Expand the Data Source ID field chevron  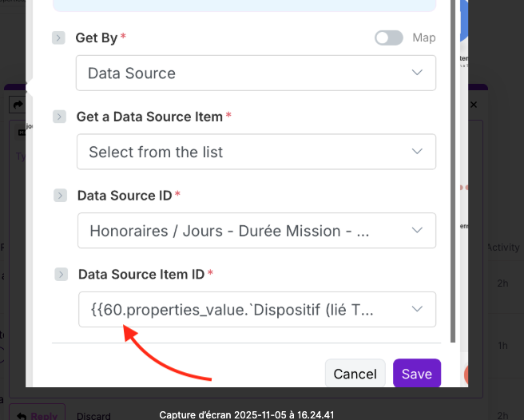point(60,196)
